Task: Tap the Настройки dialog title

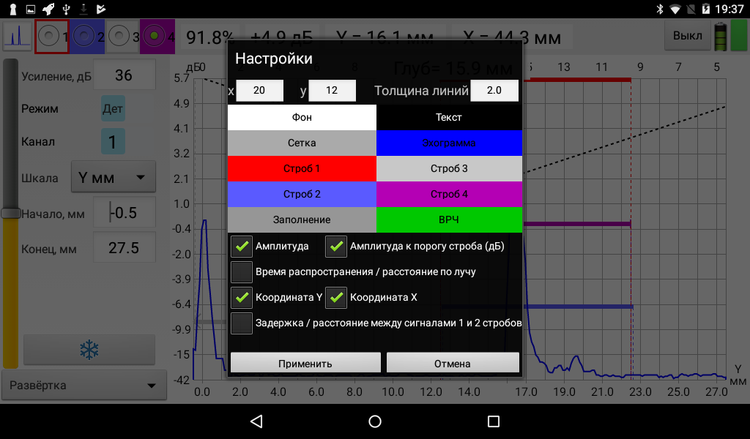Action: coord(274,59)
